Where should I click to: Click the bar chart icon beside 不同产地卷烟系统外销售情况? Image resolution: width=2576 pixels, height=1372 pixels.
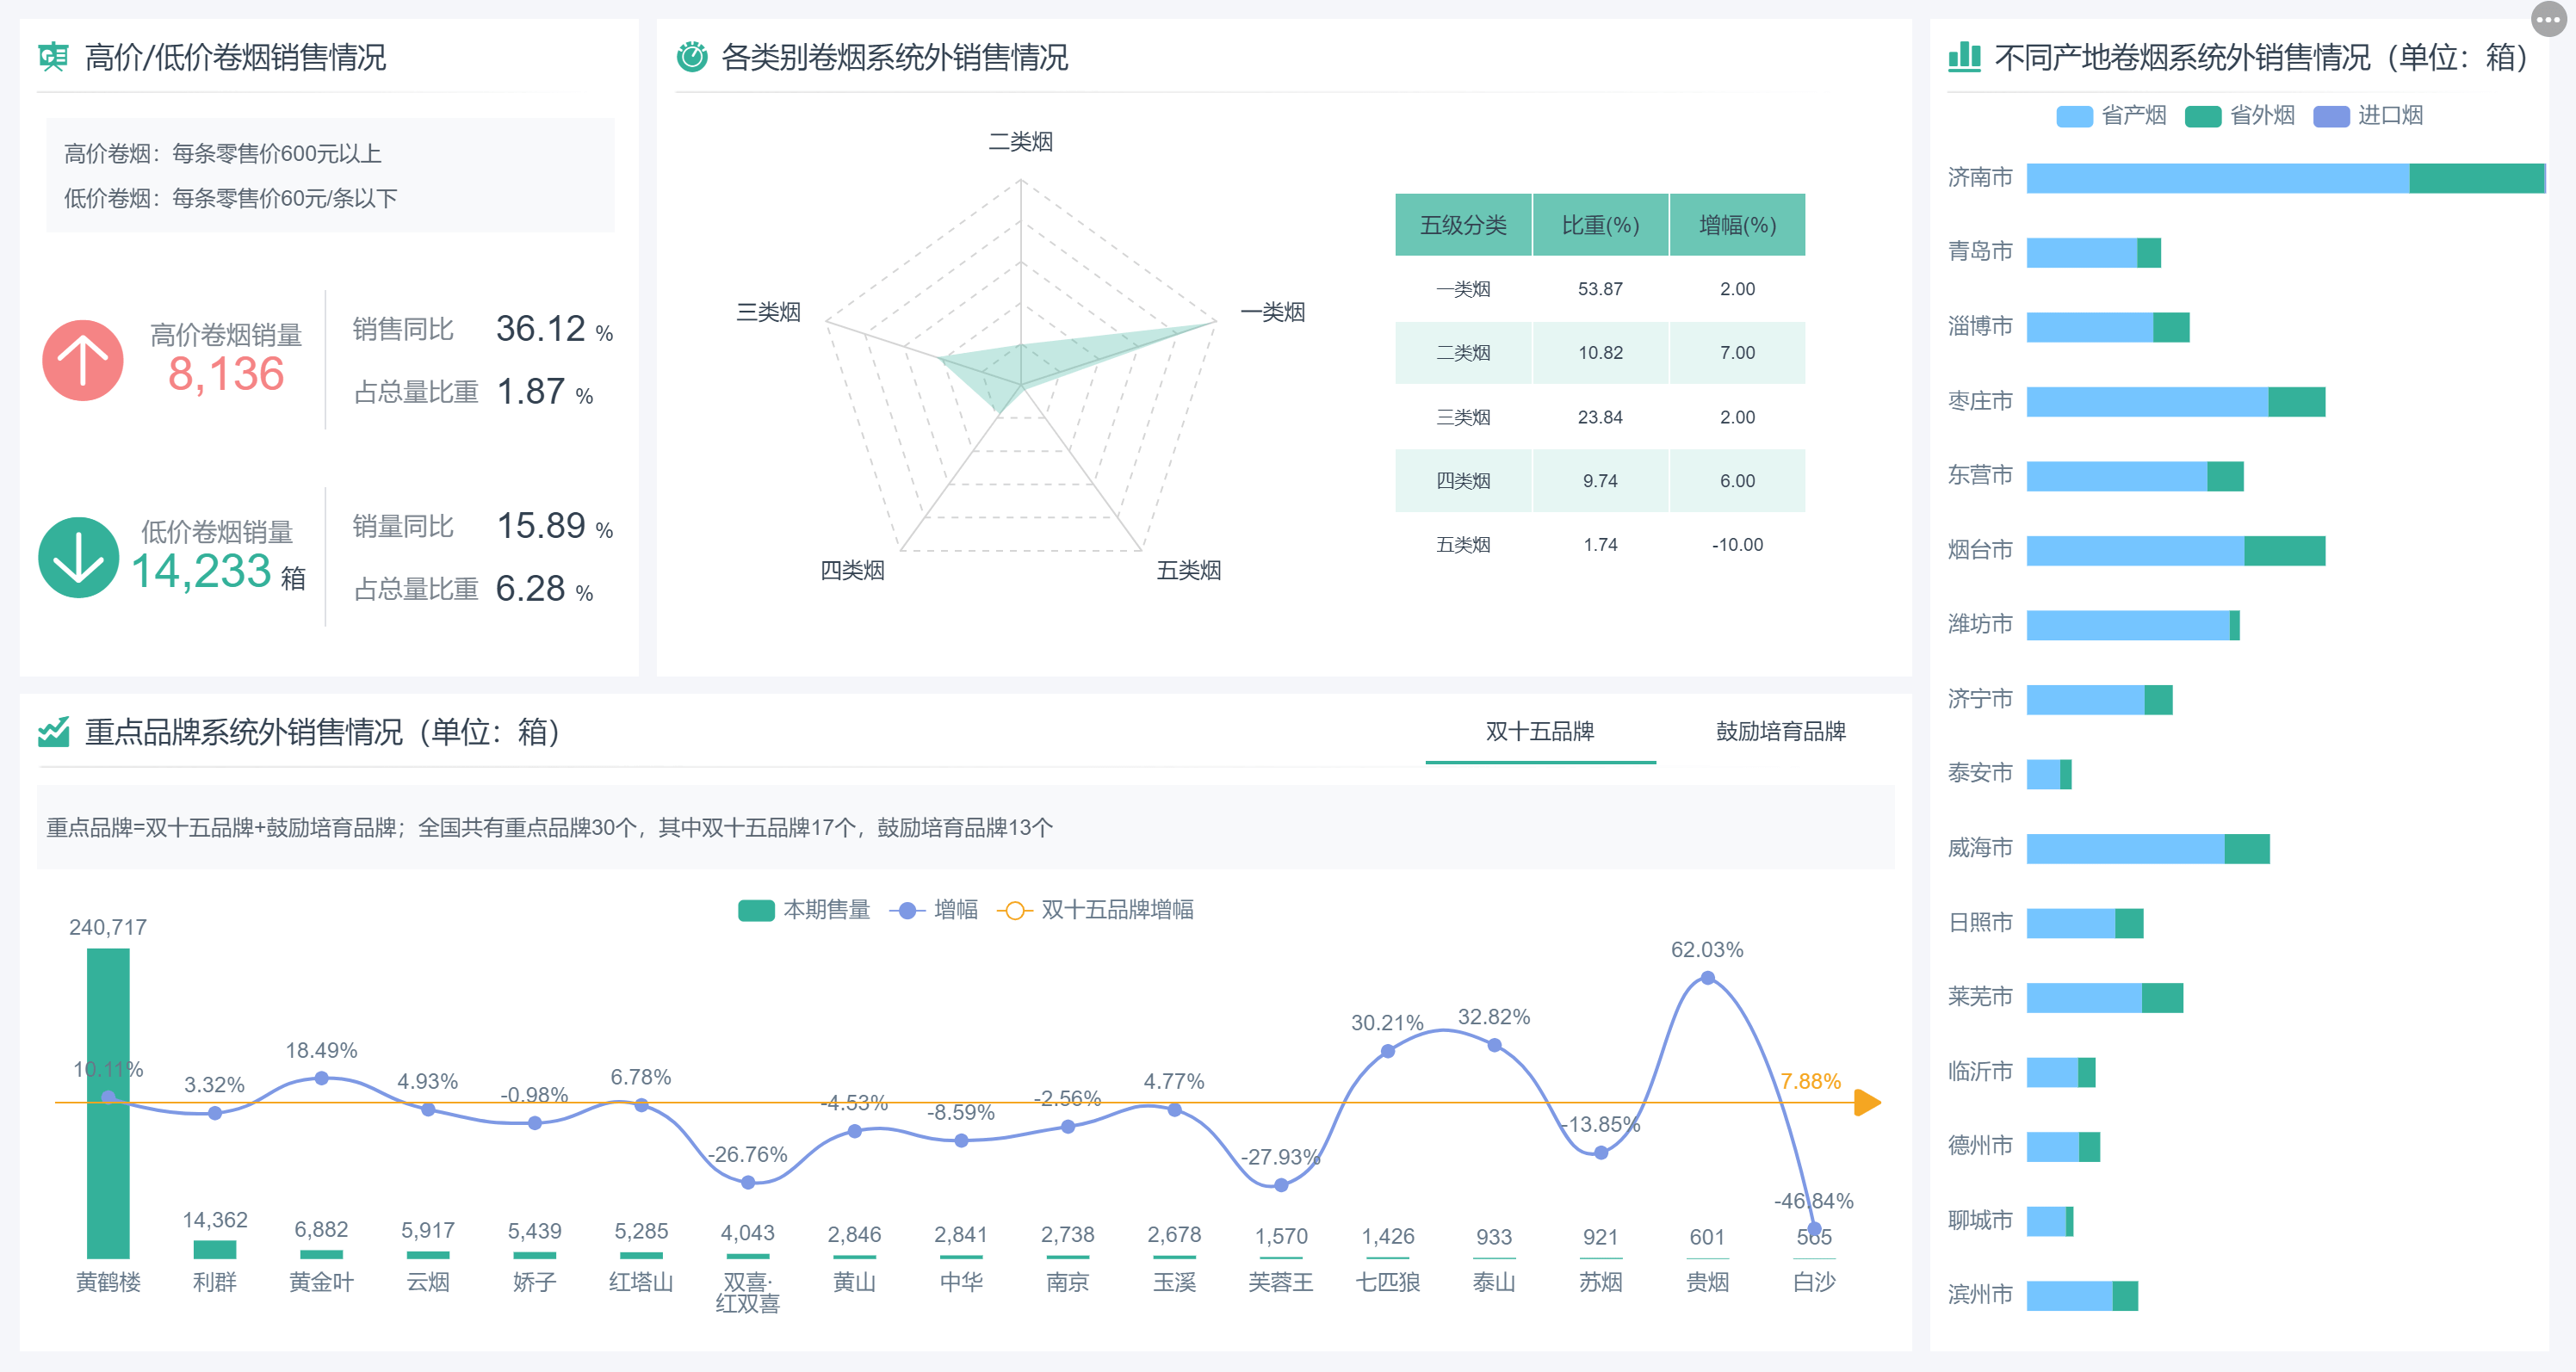click(1964, 58)
